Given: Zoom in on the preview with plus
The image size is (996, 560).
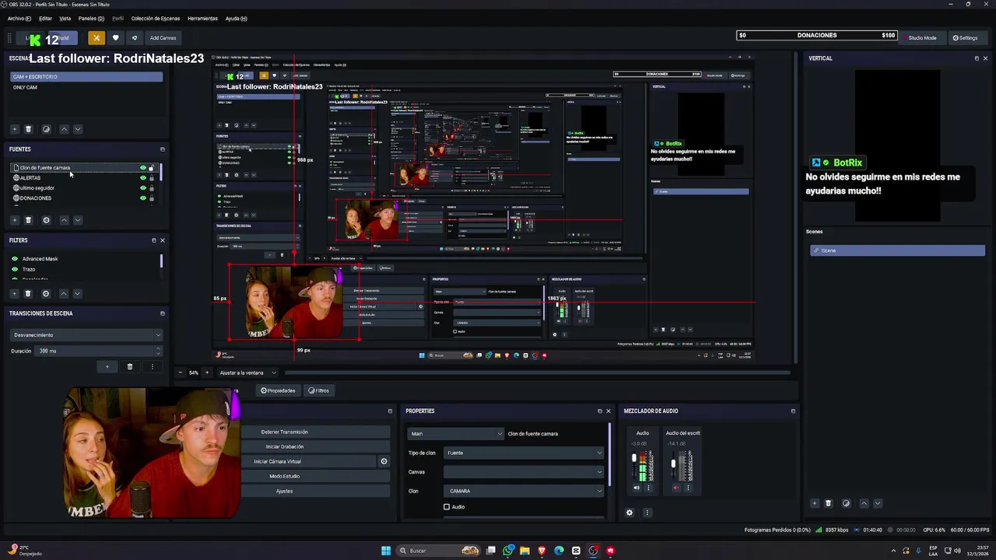Looking at the screenshot, I should point(206,373).
